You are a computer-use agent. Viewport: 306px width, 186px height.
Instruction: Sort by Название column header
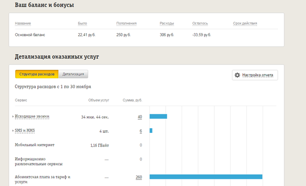pyautogui.click(x=23, y=24)
